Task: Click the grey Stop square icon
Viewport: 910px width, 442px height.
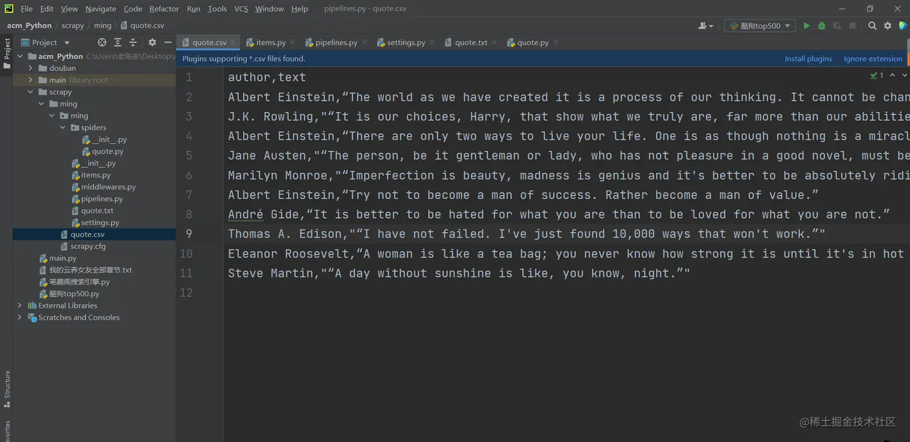Action: point(852,26)
